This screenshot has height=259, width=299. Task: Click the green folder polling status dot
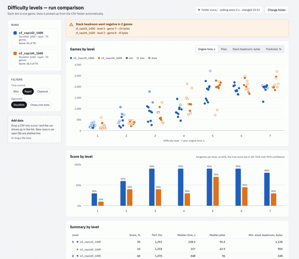coord(199,10)
